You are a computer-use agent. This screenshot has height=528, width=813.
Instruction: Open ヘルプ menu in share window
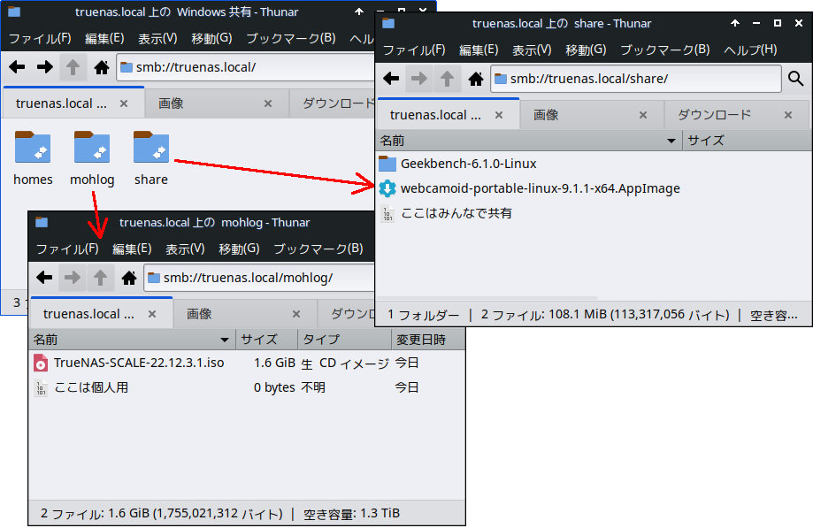tap(750, 50)
